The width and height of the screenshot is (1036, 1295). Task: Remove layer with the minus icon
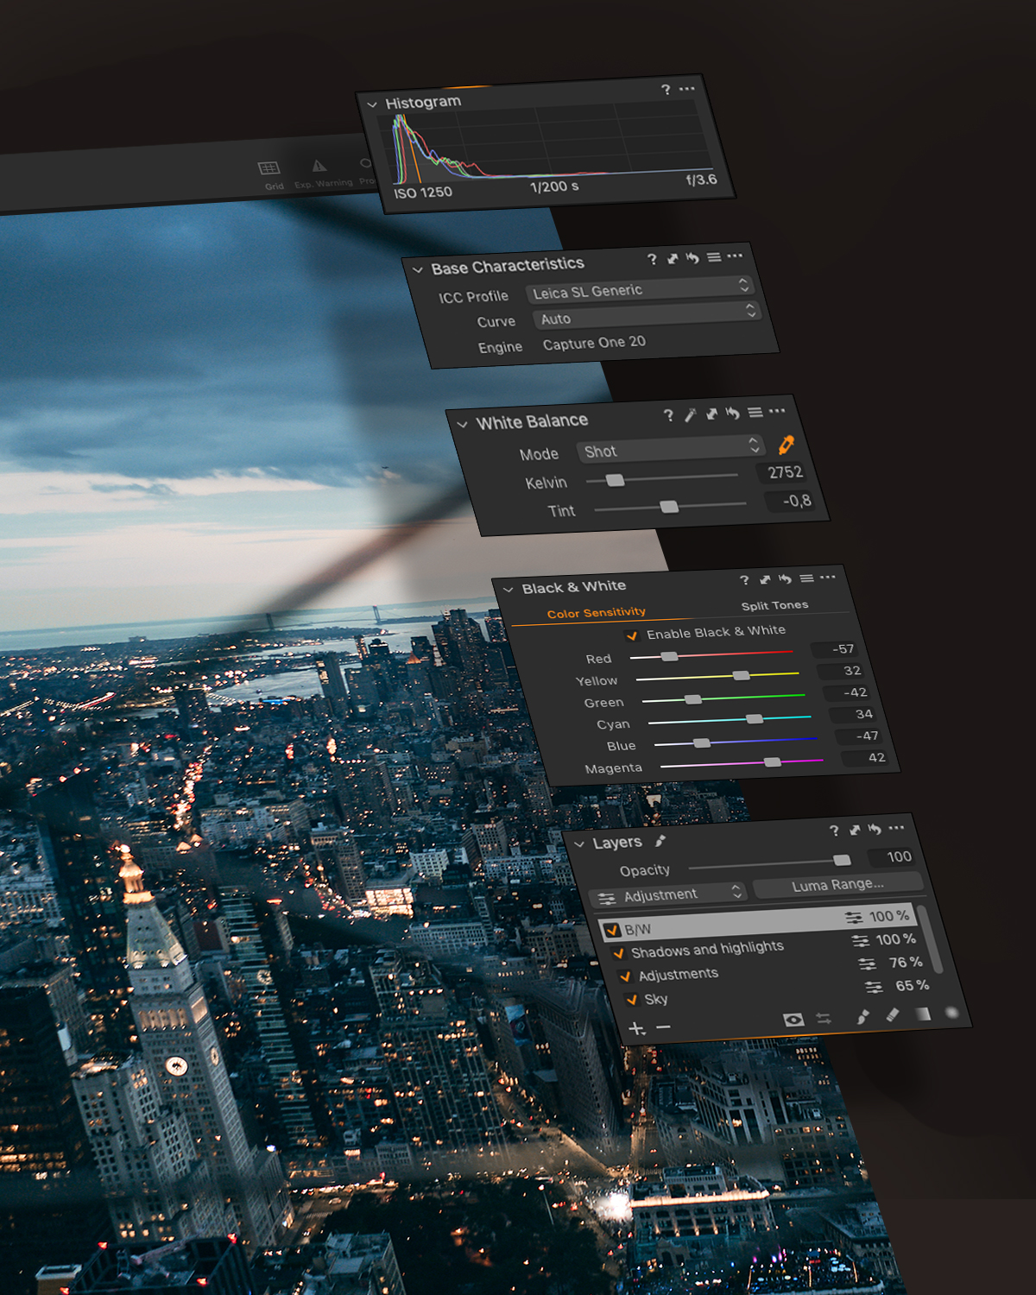663,1027
